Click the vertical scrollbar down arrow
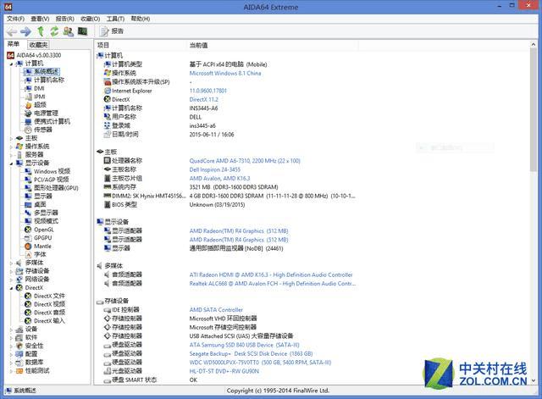 pyautogui.click(x=533, y=380)
